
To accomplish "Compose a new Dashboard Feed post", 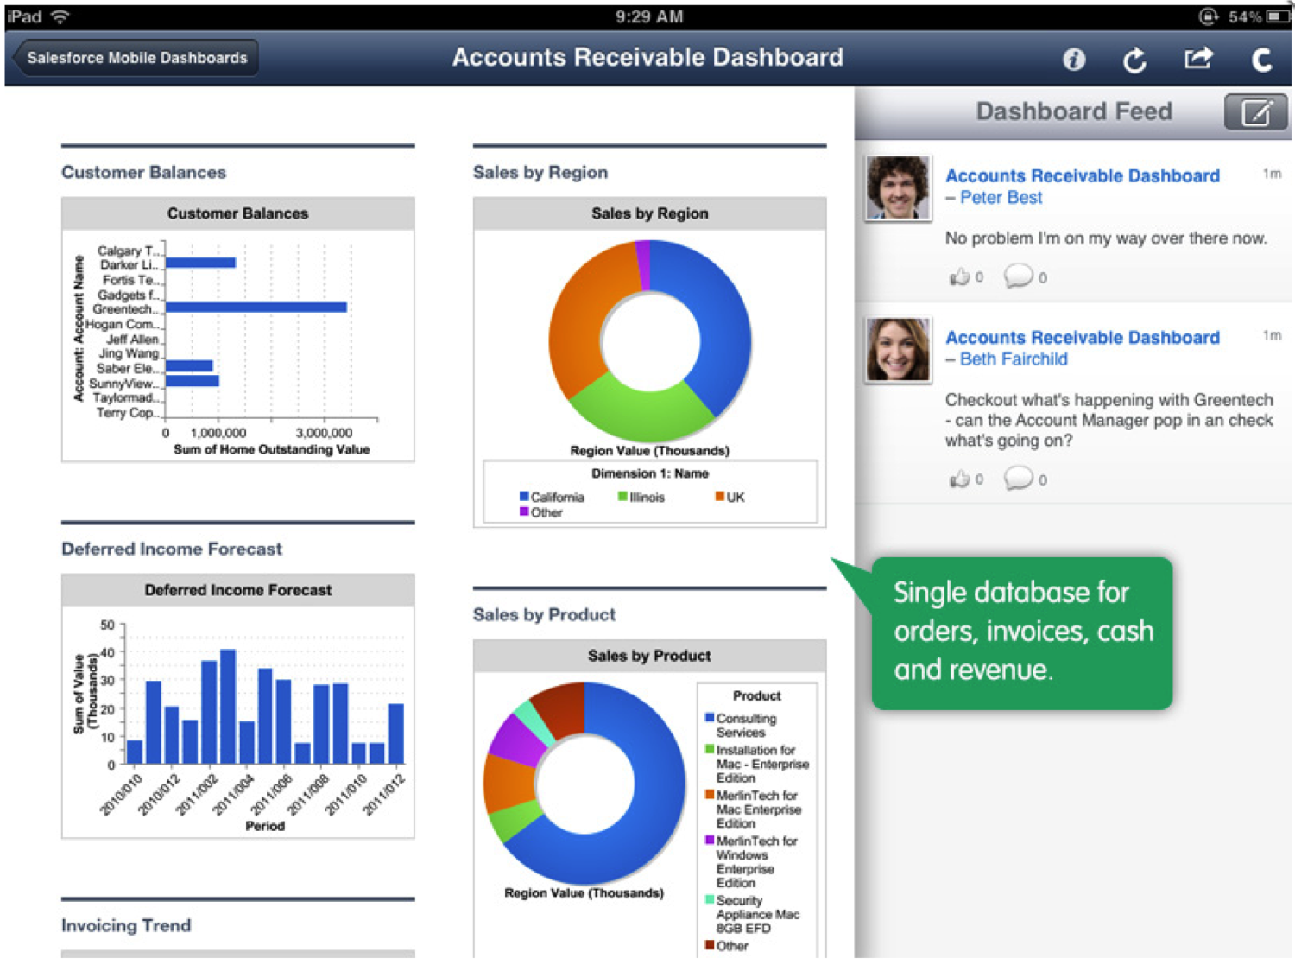I will pos(1255,113).
